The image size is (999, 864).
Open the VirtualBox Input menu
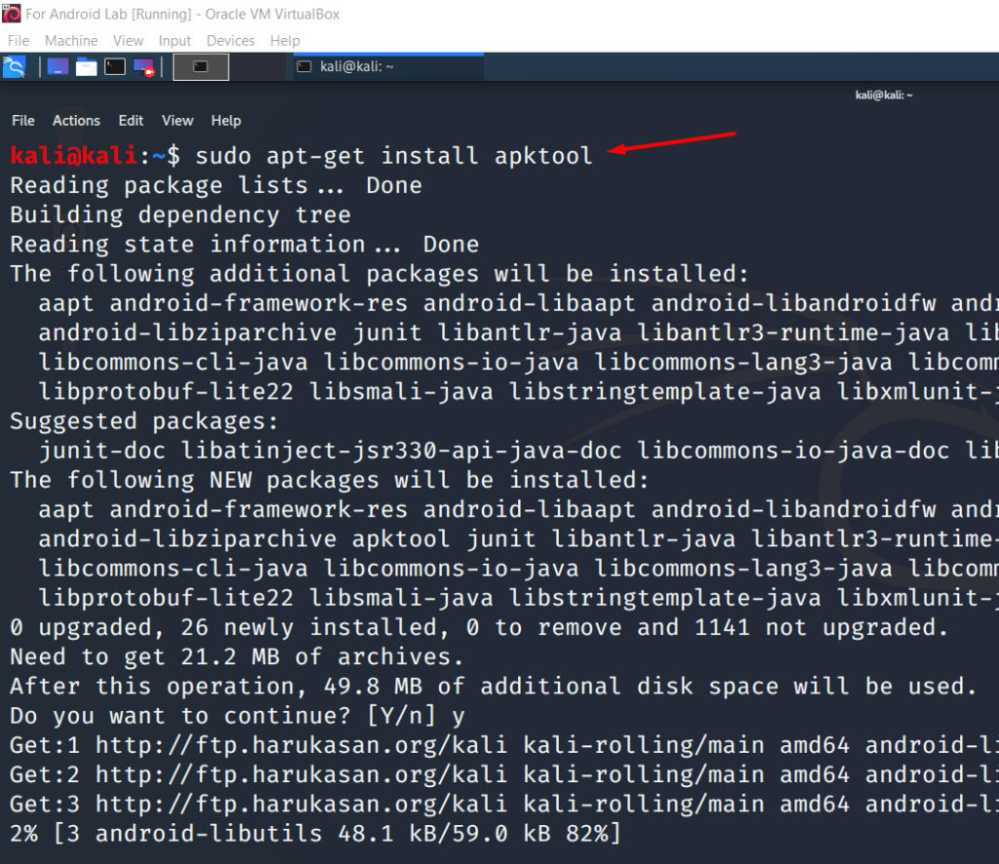click(175, 41)
